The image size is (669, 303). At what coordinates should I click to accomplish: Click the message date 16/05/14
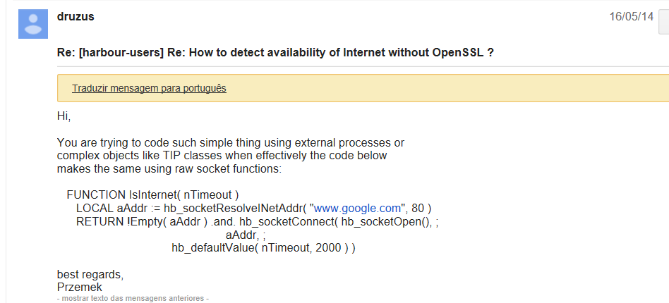(x=632, y=17)
